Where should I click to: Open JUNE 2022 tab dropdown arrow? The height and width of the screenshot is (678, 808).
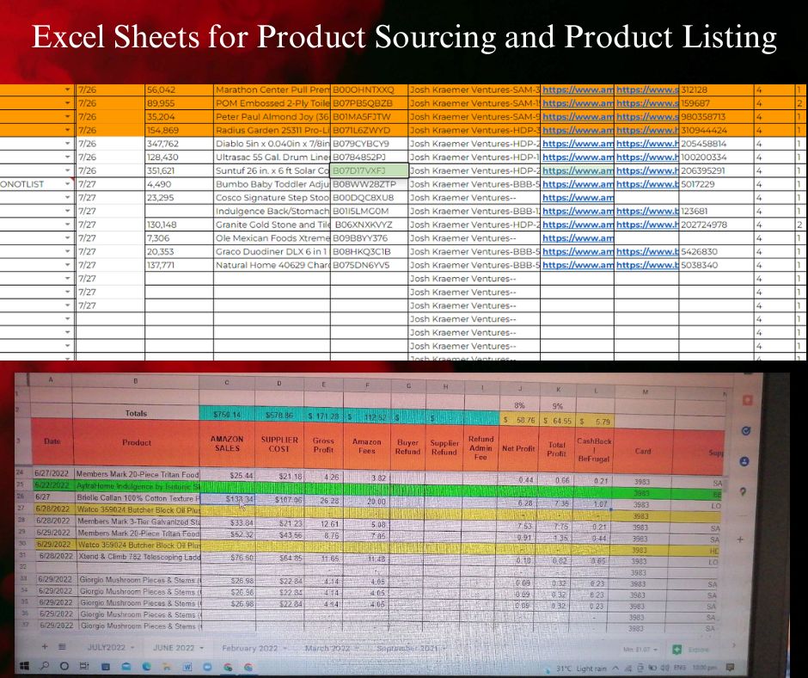[x=201, y=648]
